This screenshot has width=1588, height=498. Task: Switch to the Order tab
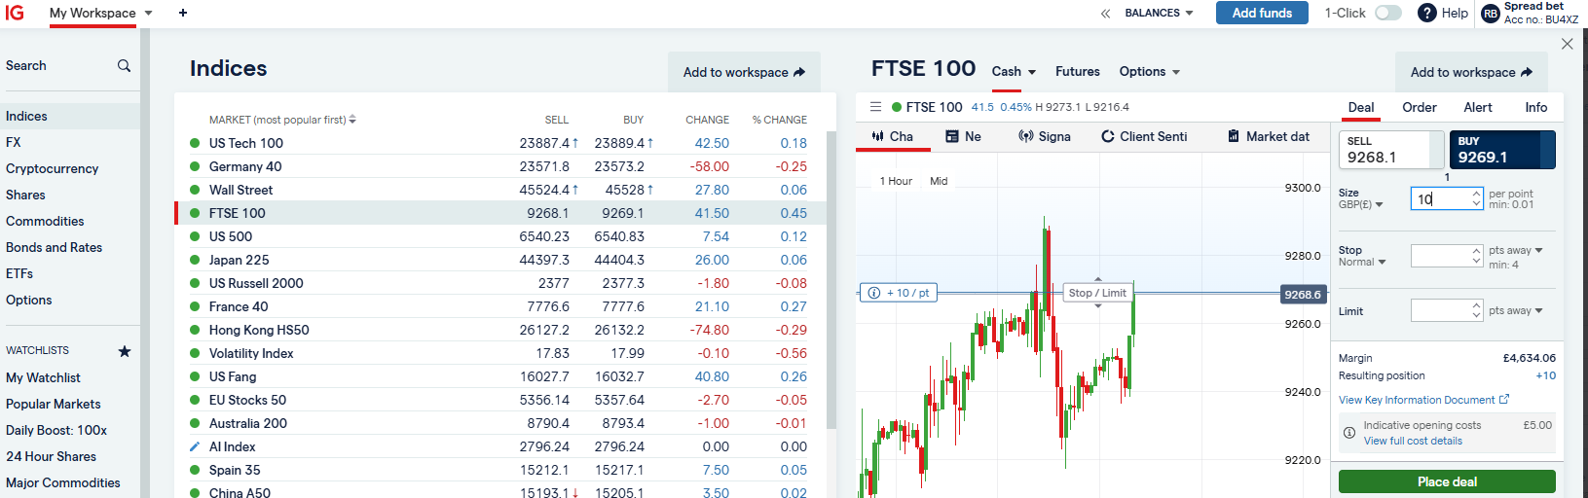1420,107
